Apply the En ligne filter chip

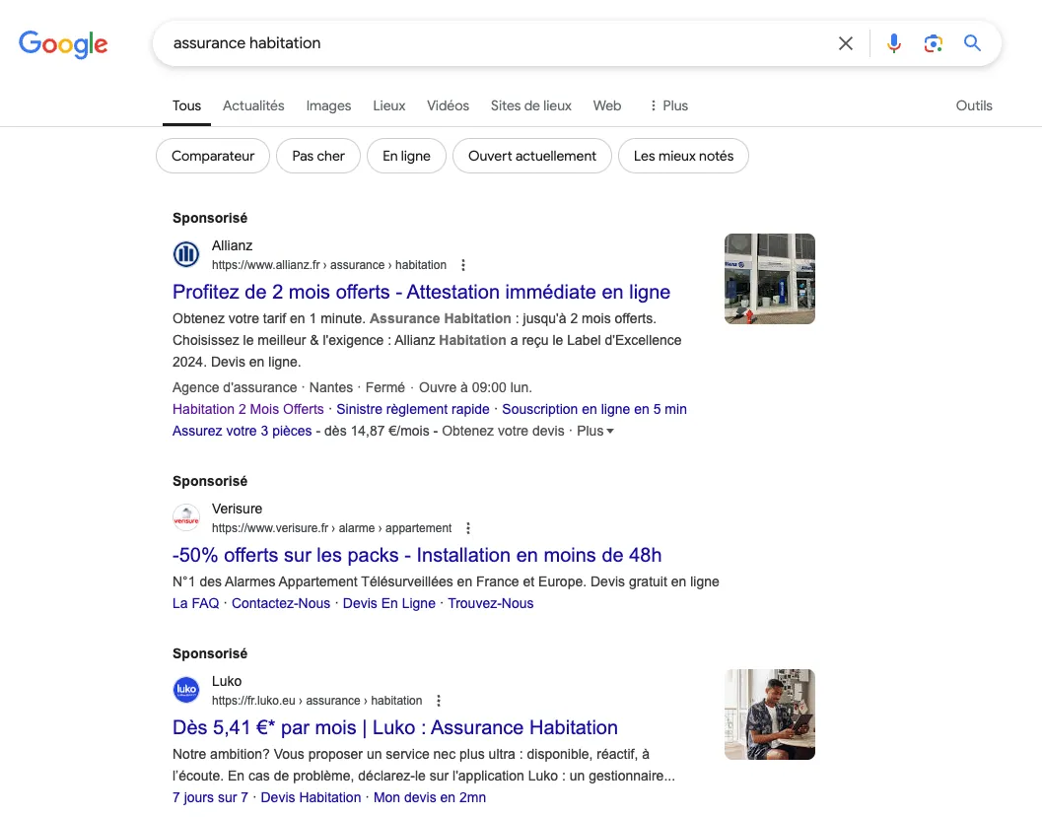(406, 156)
